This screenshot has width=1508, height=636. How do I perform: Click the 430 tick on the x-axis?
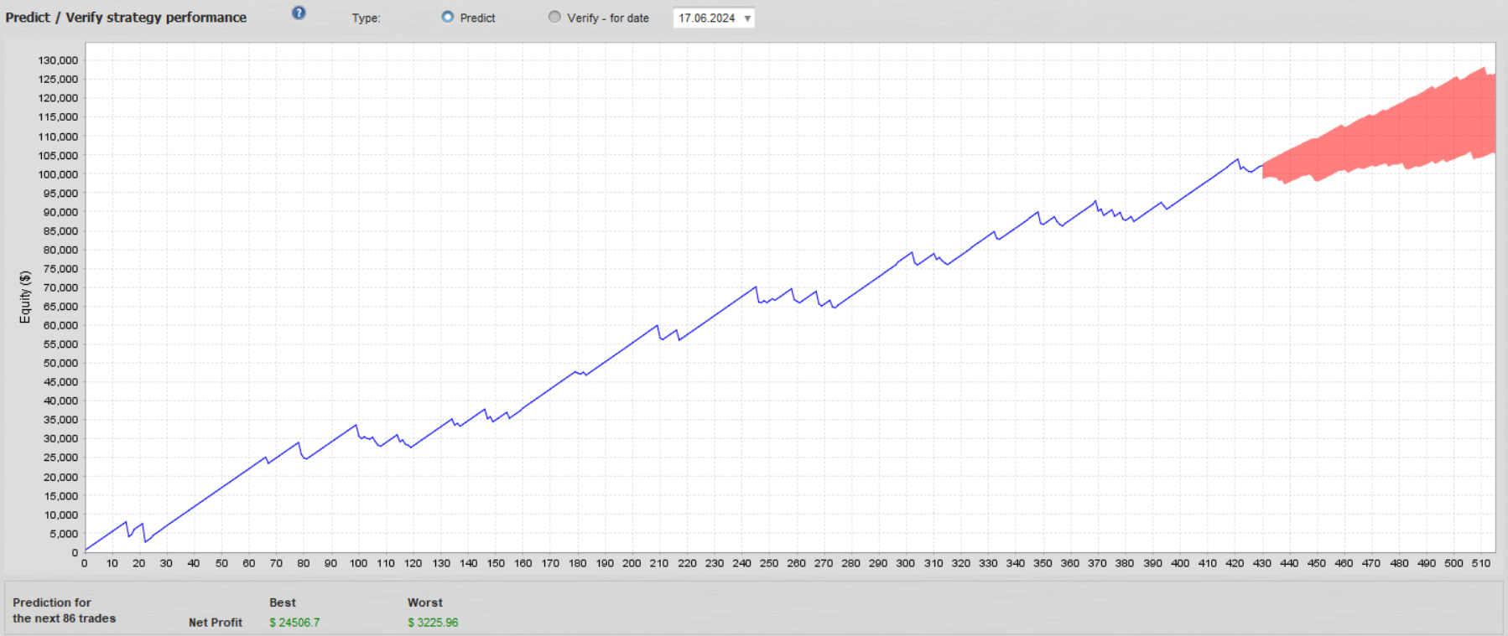pos(1261,563)
